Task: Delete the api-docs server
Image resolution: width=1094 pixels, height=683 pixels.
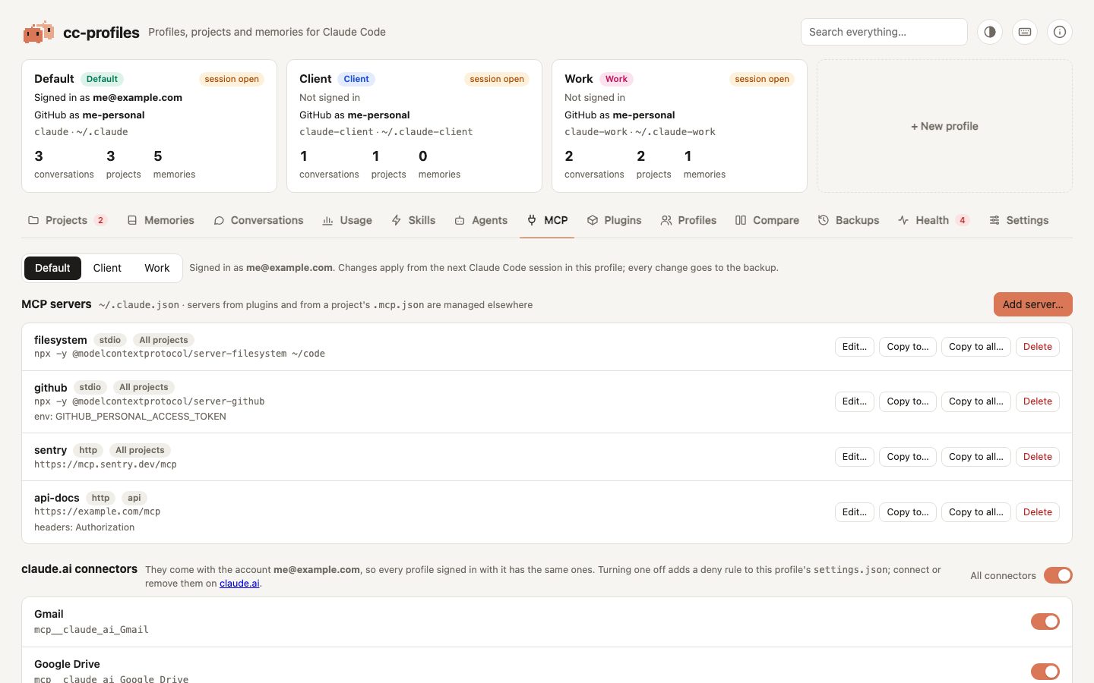Action: [1038, 512]
